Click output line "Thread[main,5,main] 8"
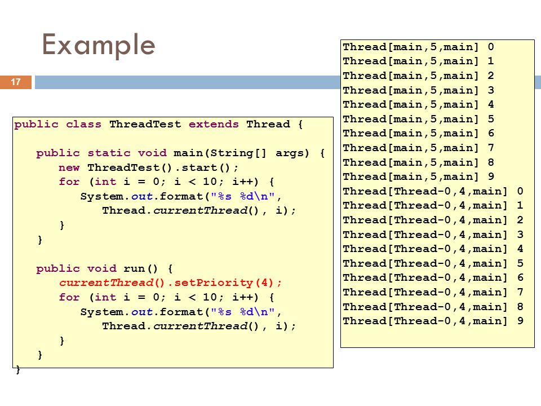This screenshot has height=406, width=541. [x=419, y=162]
